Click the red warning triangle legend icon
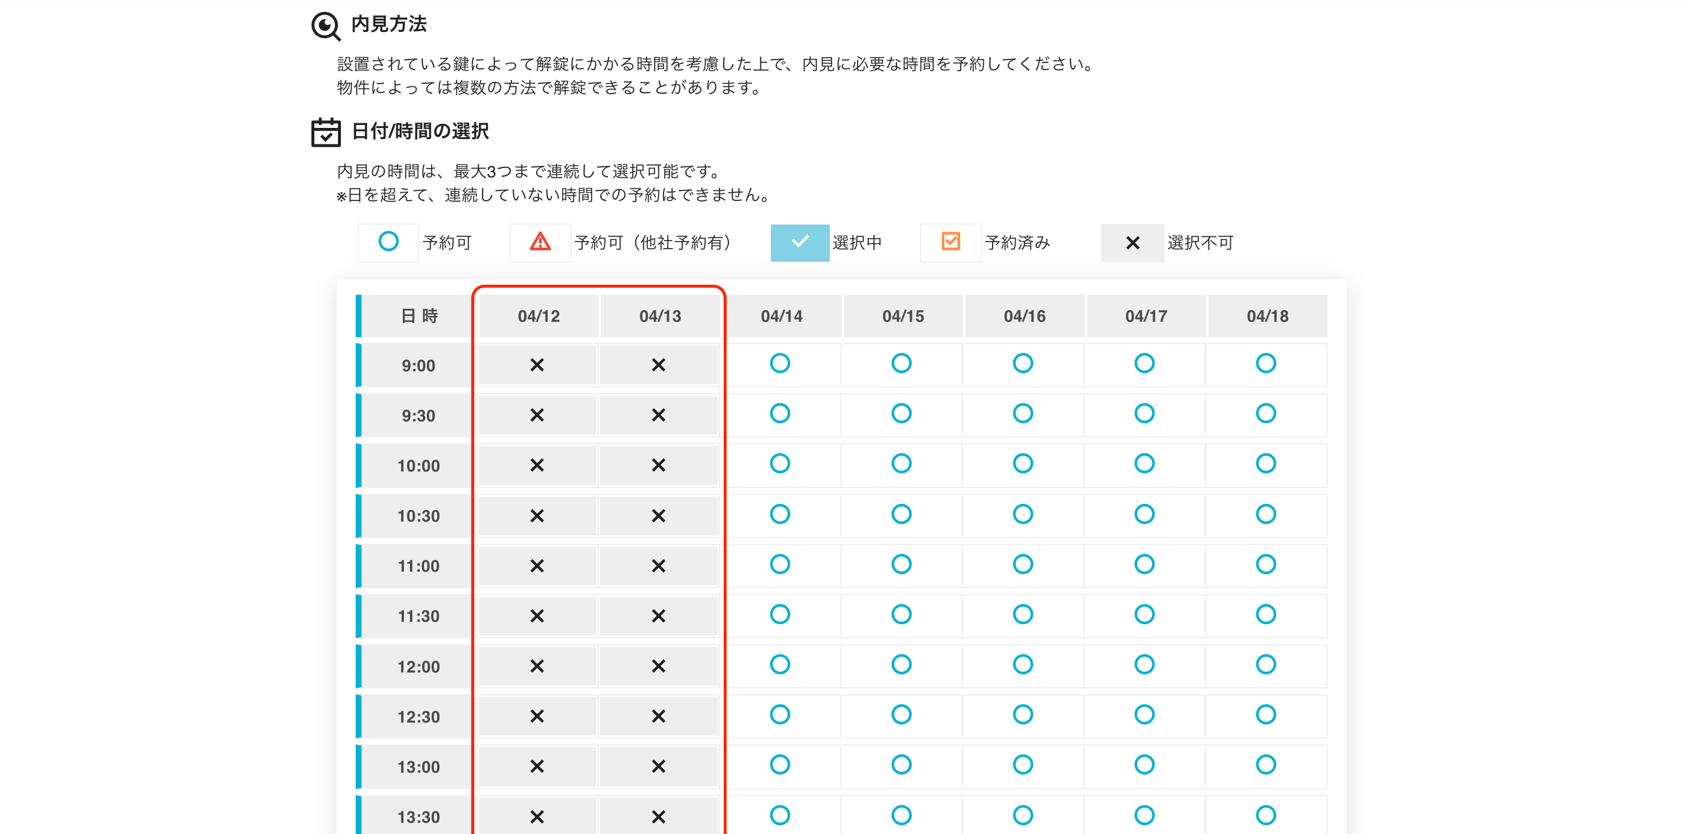The height and width of the screenshot is (834, 1688). point(540,242)
